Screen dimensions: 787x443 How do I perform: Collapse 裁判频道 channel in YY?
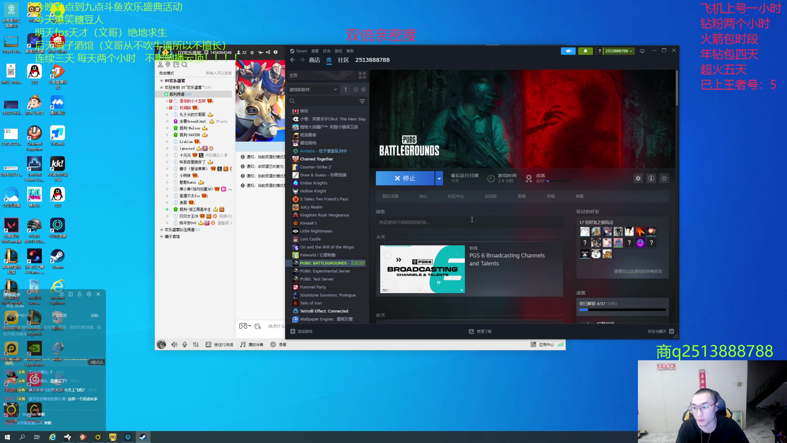(166, 94)
